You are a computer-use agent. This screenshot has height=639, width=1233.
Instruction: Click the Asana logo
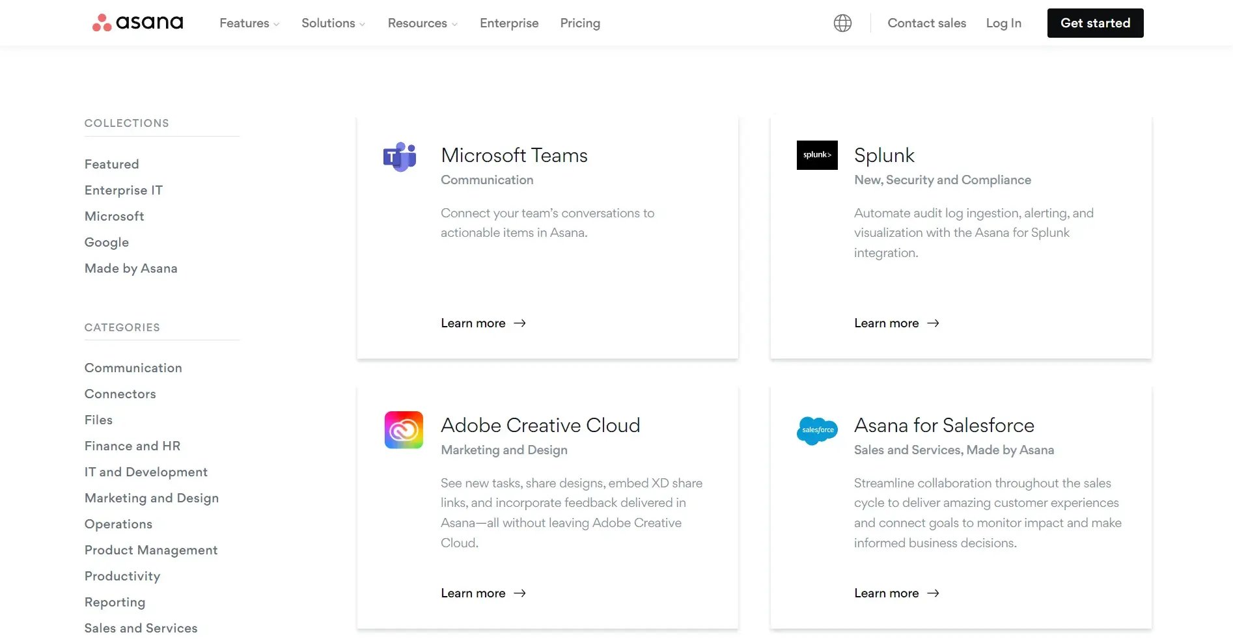tap(137, 23)
